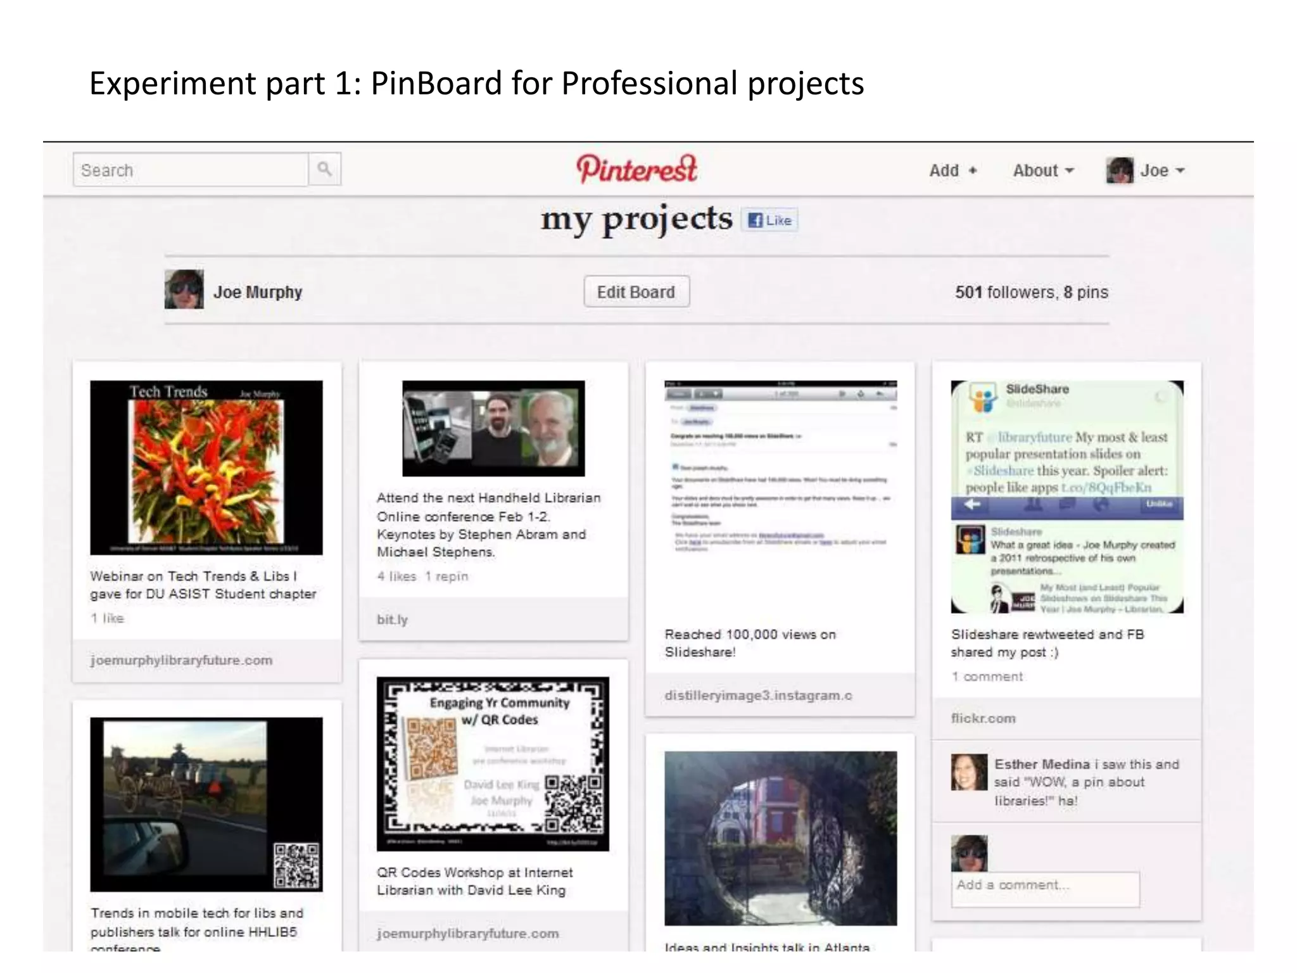Click the flickr.com source link
The image size is (1297, 973).
pos(983,718)
